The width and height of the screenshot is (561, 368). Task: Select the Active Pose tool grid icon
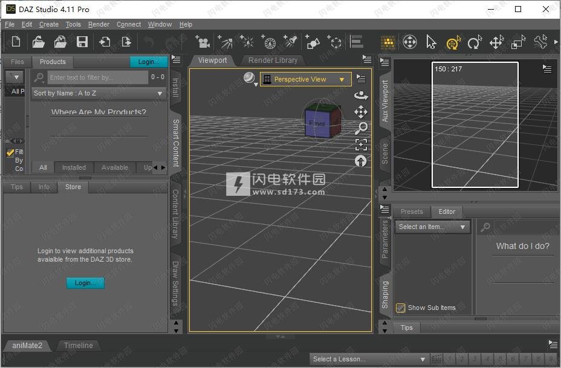coord(388,42)
